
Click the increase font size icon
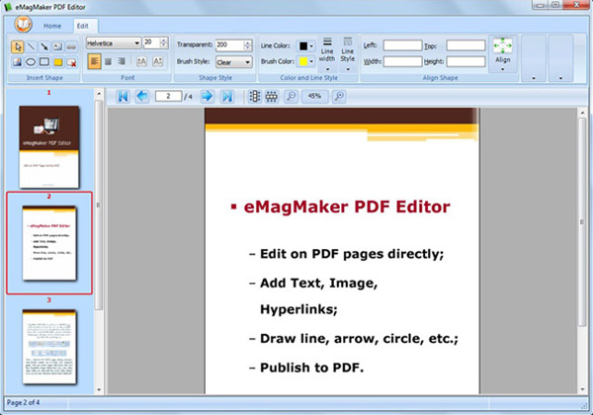click(x=141, y=61)
